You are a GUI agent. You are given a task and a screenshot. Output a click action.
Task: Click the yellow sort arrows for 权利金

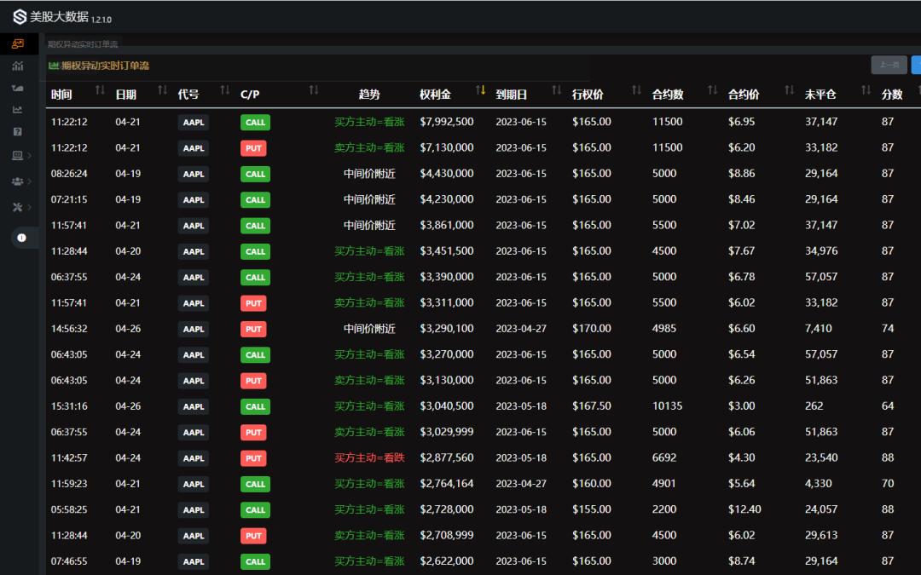click(x=481, y=90)
